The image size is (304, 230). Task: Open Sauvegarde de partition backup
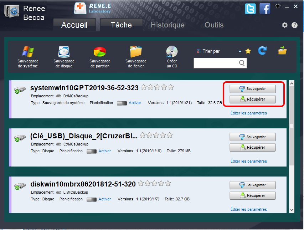tap(100, 57)
